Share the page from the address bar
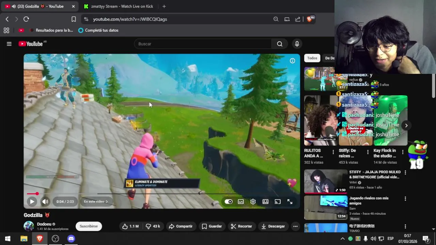This screenshot has width=436, height=245. [298, 19]
